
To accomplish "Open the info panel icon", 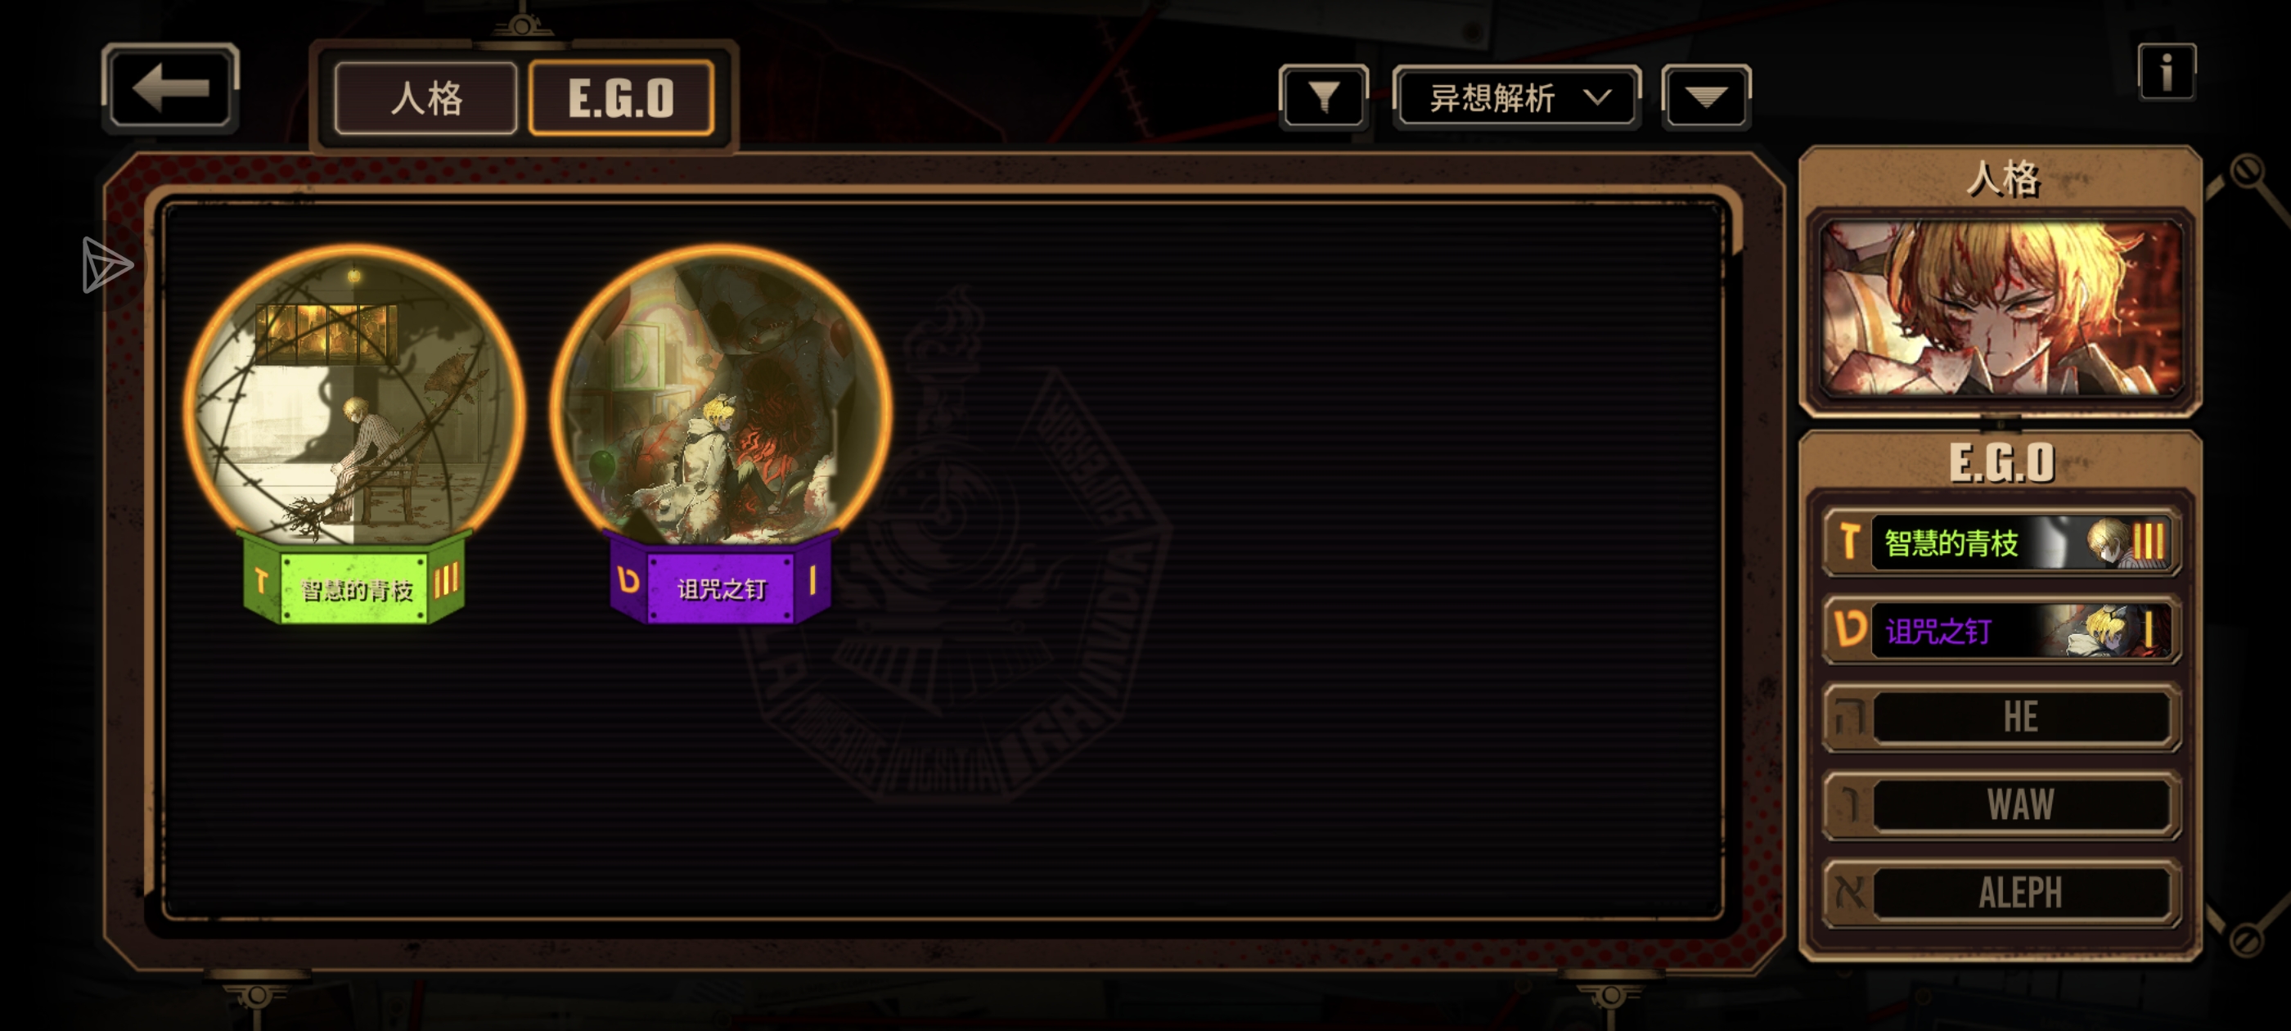I will click(x=2167, y=71).
